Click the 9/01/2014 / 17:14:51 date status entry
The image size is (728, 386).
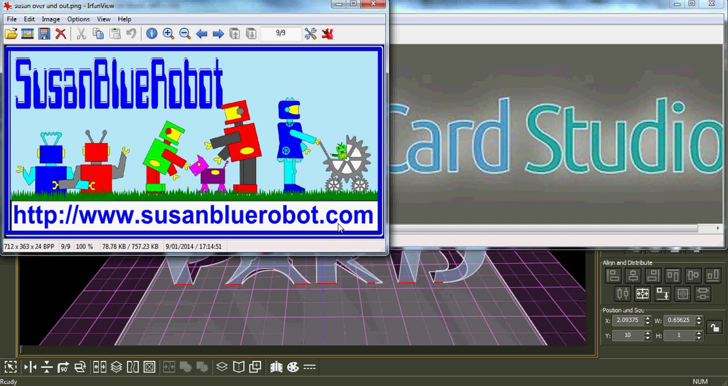pyautogui.click(x=194, y=247)
